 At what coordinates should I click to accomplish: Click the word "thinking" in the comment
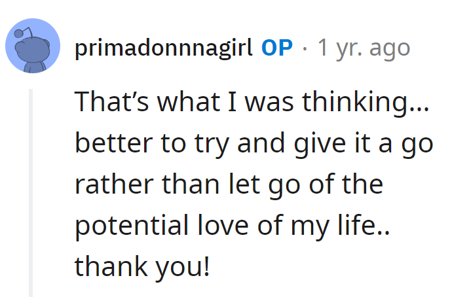(x=375, y=102)
